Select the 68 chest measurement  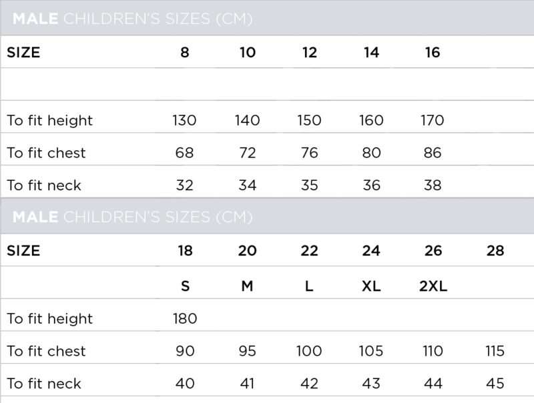coord(184,153)
